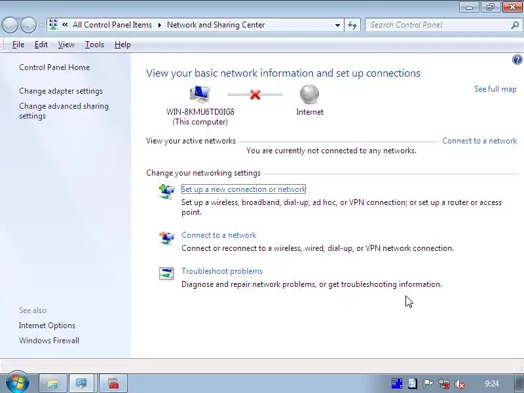Click the Control Panel icon in address bar
This screenshot has height=393, width=524.
click(x=54, y=25)
